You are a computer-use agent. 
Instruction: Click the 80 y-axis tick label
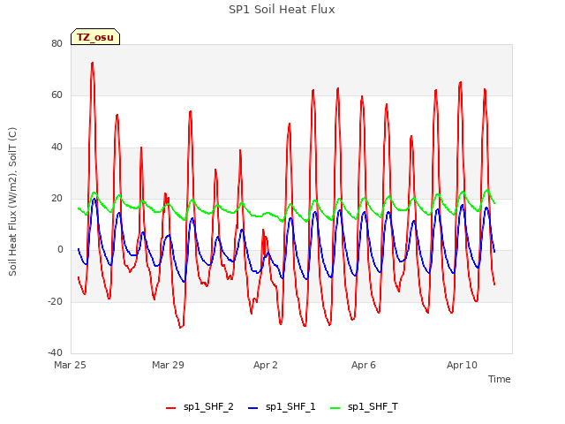[56, 43]
